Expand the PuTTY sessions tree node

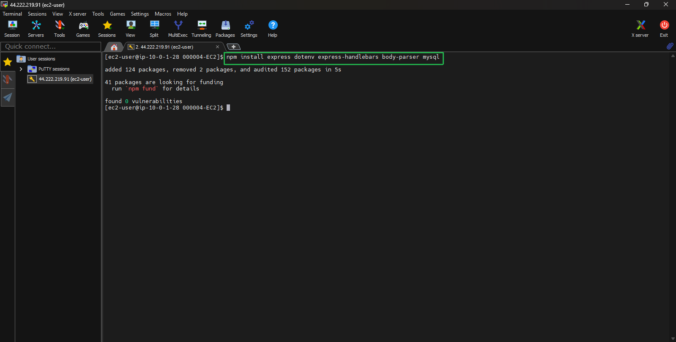[21, 69]
